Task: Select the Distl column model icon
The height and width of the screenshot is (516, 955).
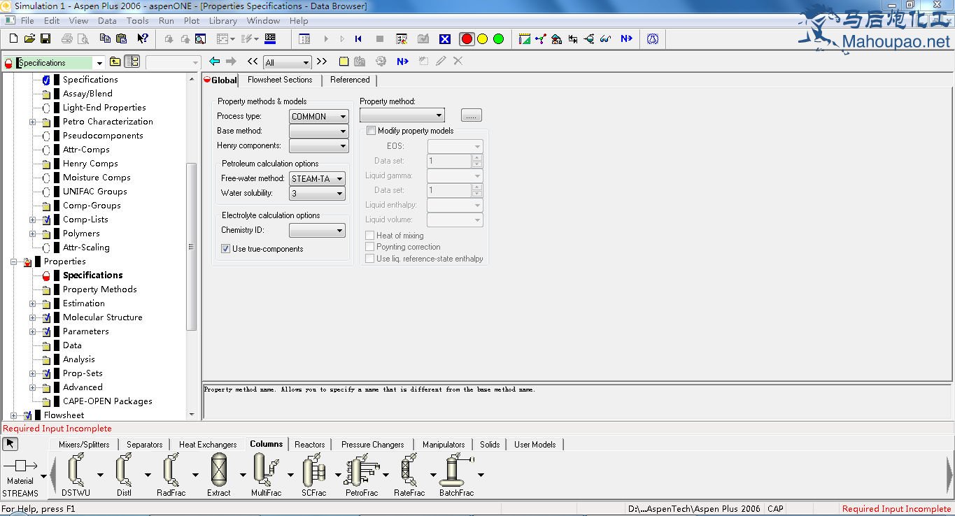Action: 124,469
